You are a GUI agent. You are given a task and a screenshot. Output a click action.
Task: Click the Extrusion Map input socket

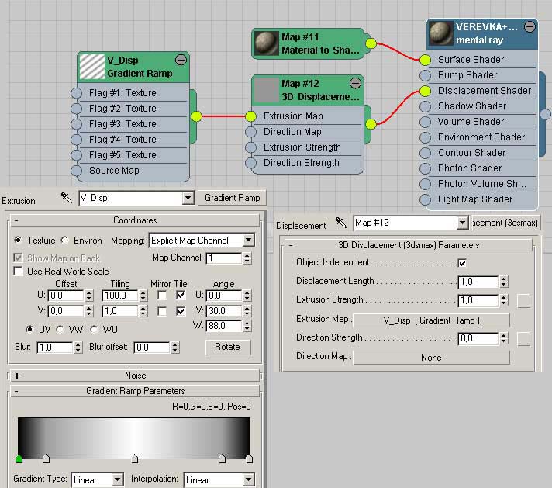(250, 116)
